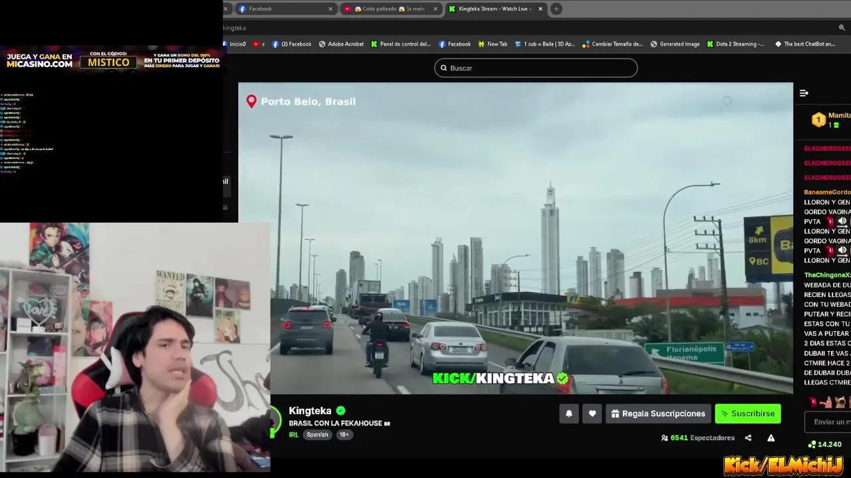Click the MiCasino.com Mistico banner
Screen dimensions: 851x478
(x=113, y=60)
